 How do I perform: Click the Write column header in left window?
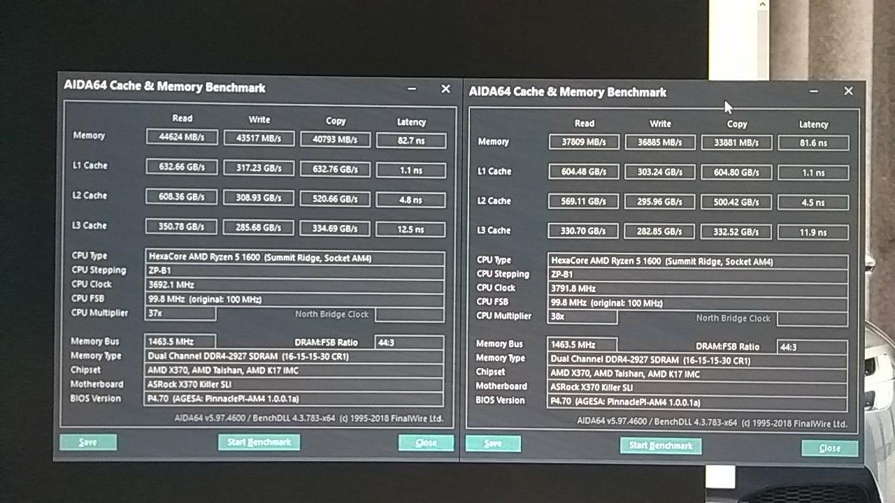pyautogui.click(x=259, y=120)
